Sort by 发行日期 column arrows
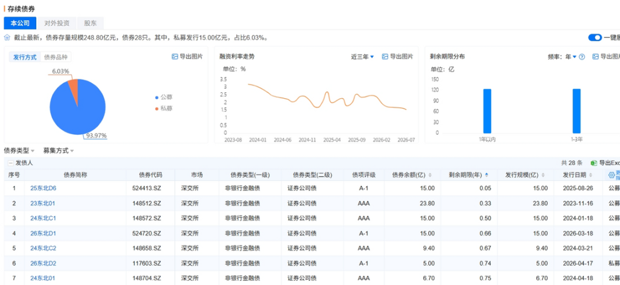Screen dimensions: 620x285 591,175
